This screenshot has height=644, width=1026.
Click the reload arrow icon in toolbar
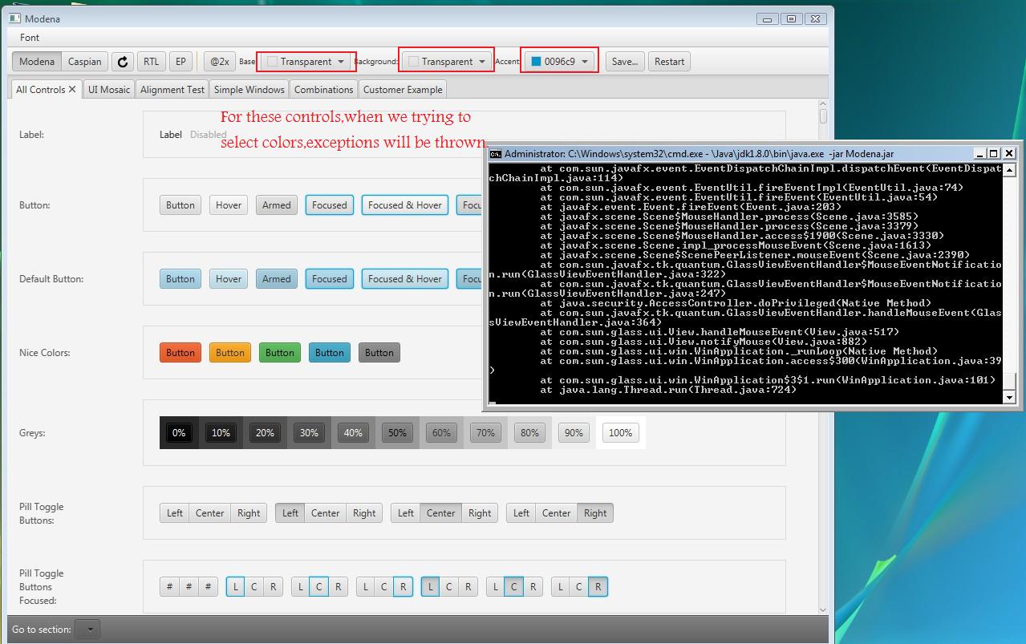click(x=122, y=62)
